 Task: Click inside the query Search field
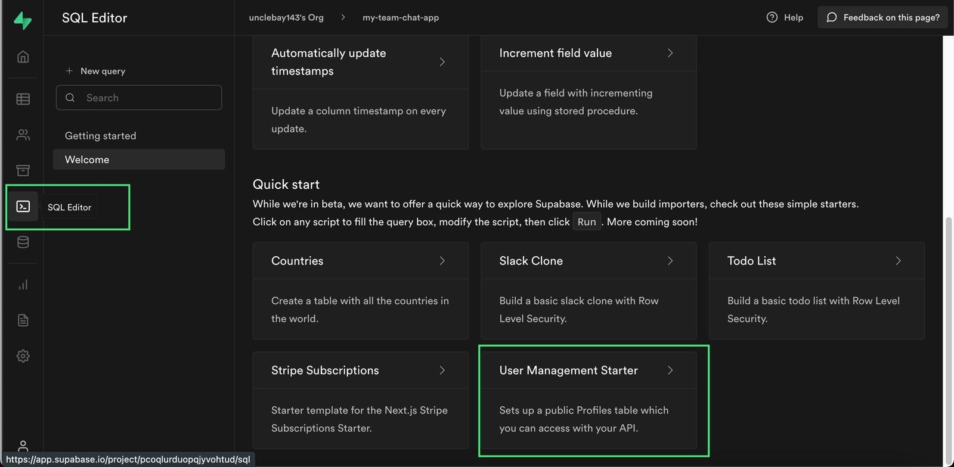(138, 98)
